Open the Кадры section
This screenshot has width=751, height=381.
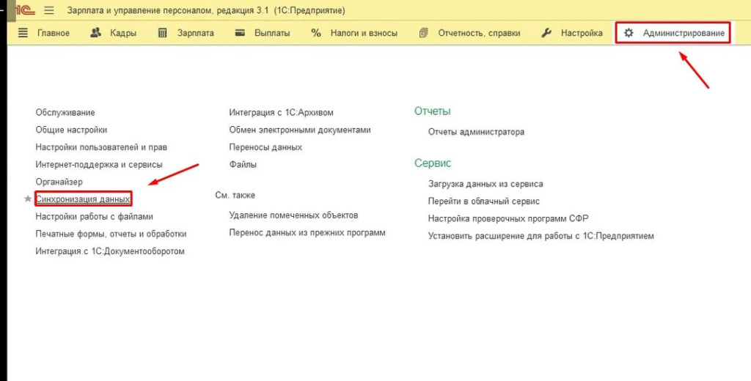coord(123,33)
